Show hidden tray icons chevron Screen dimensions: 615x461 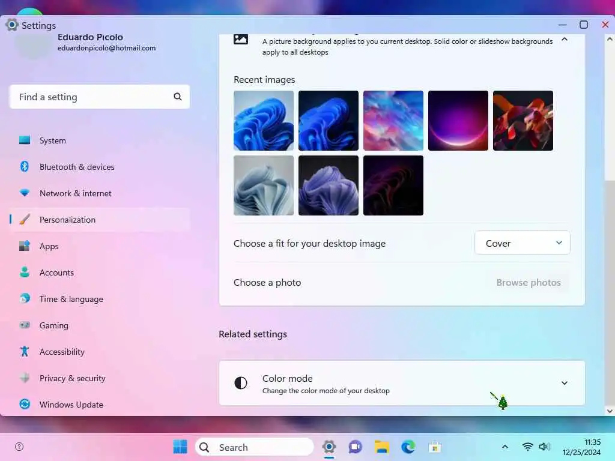coord(504,447)
